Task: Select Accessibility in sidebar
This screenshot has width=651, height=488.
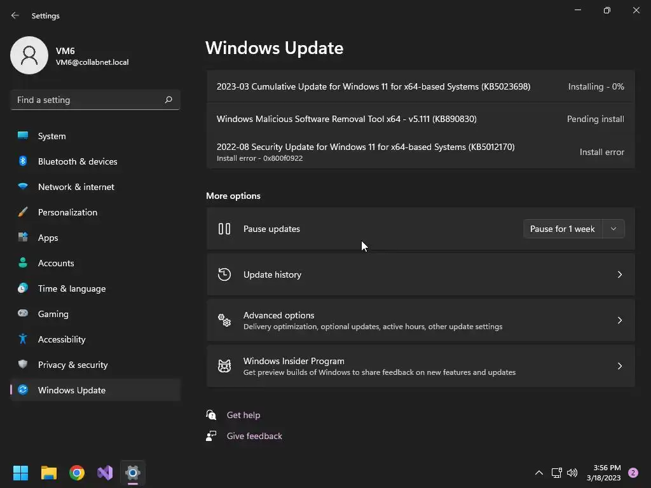Action: point(95,339)
